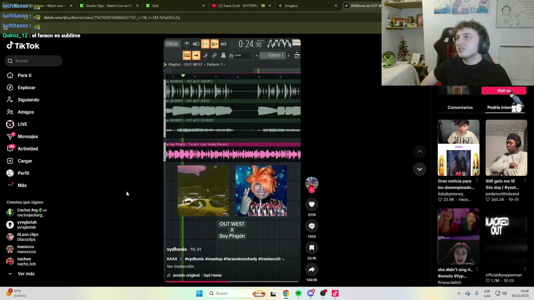This screenshot has width=534, height=300.
Task: Save the video with bookmark icon
Action: (312, 247)
